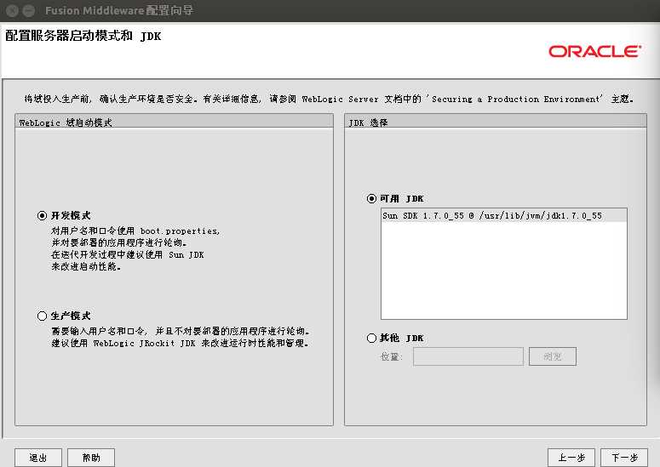This screenshot has width=660, height=467.
Task: Click the Oracle logo
Action: coord(594,51)
